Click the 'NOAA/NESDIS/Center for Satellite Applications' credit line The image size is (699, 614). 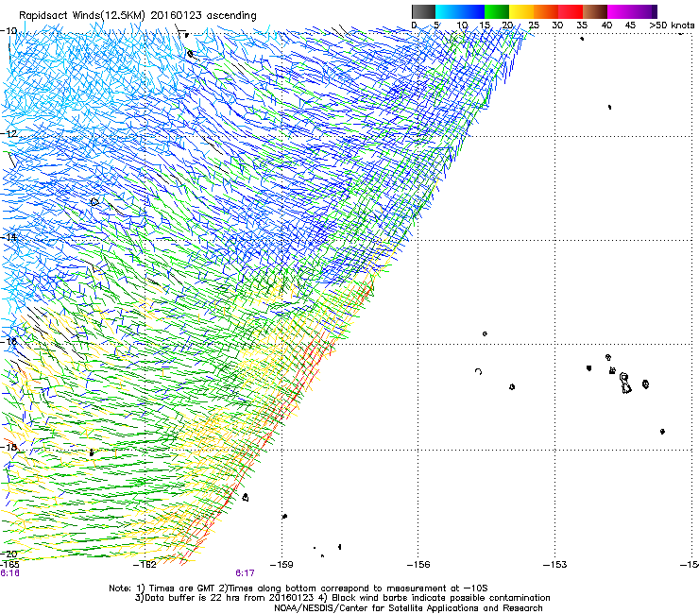coord(408,607)
